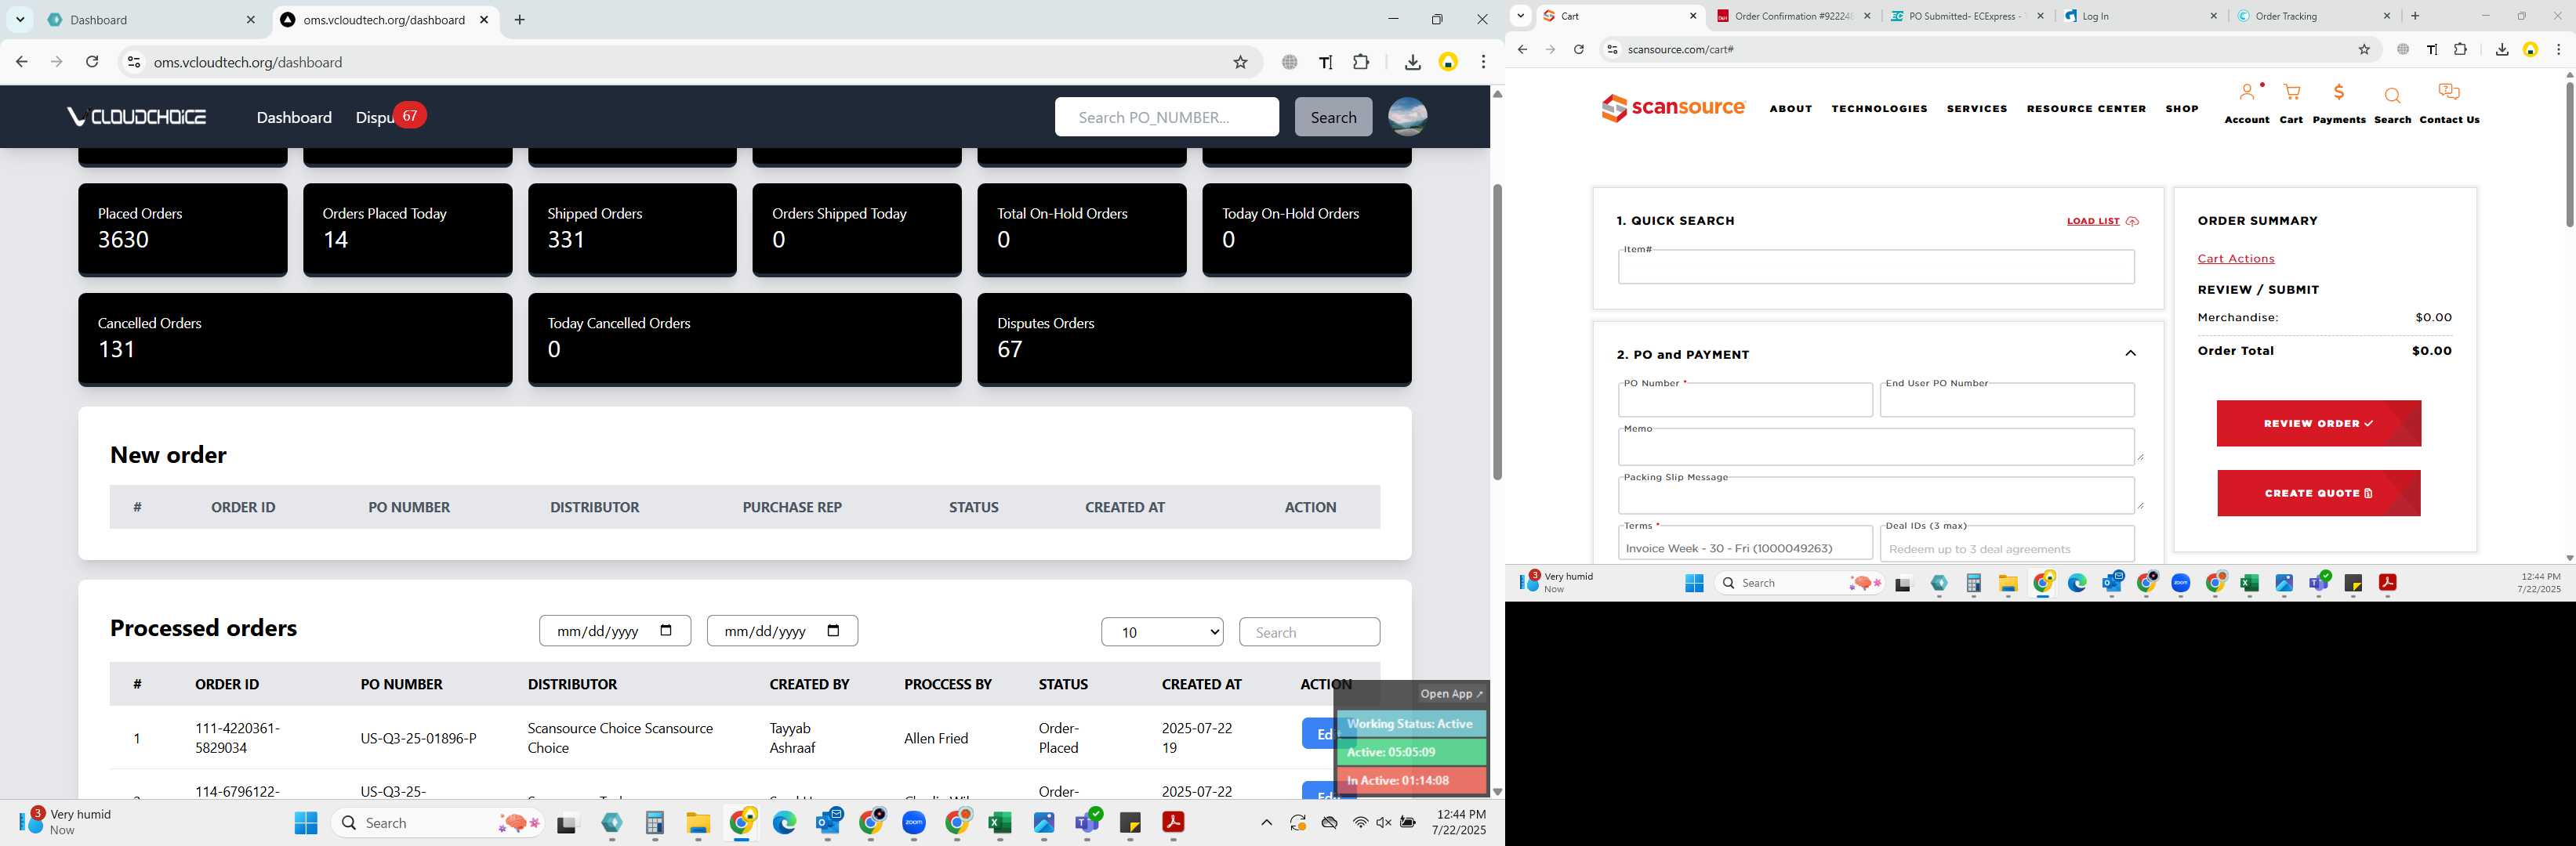
Task: Click the Scansource shopping Cart icon
Action: pyautogui.click(x=2291, y=93)
